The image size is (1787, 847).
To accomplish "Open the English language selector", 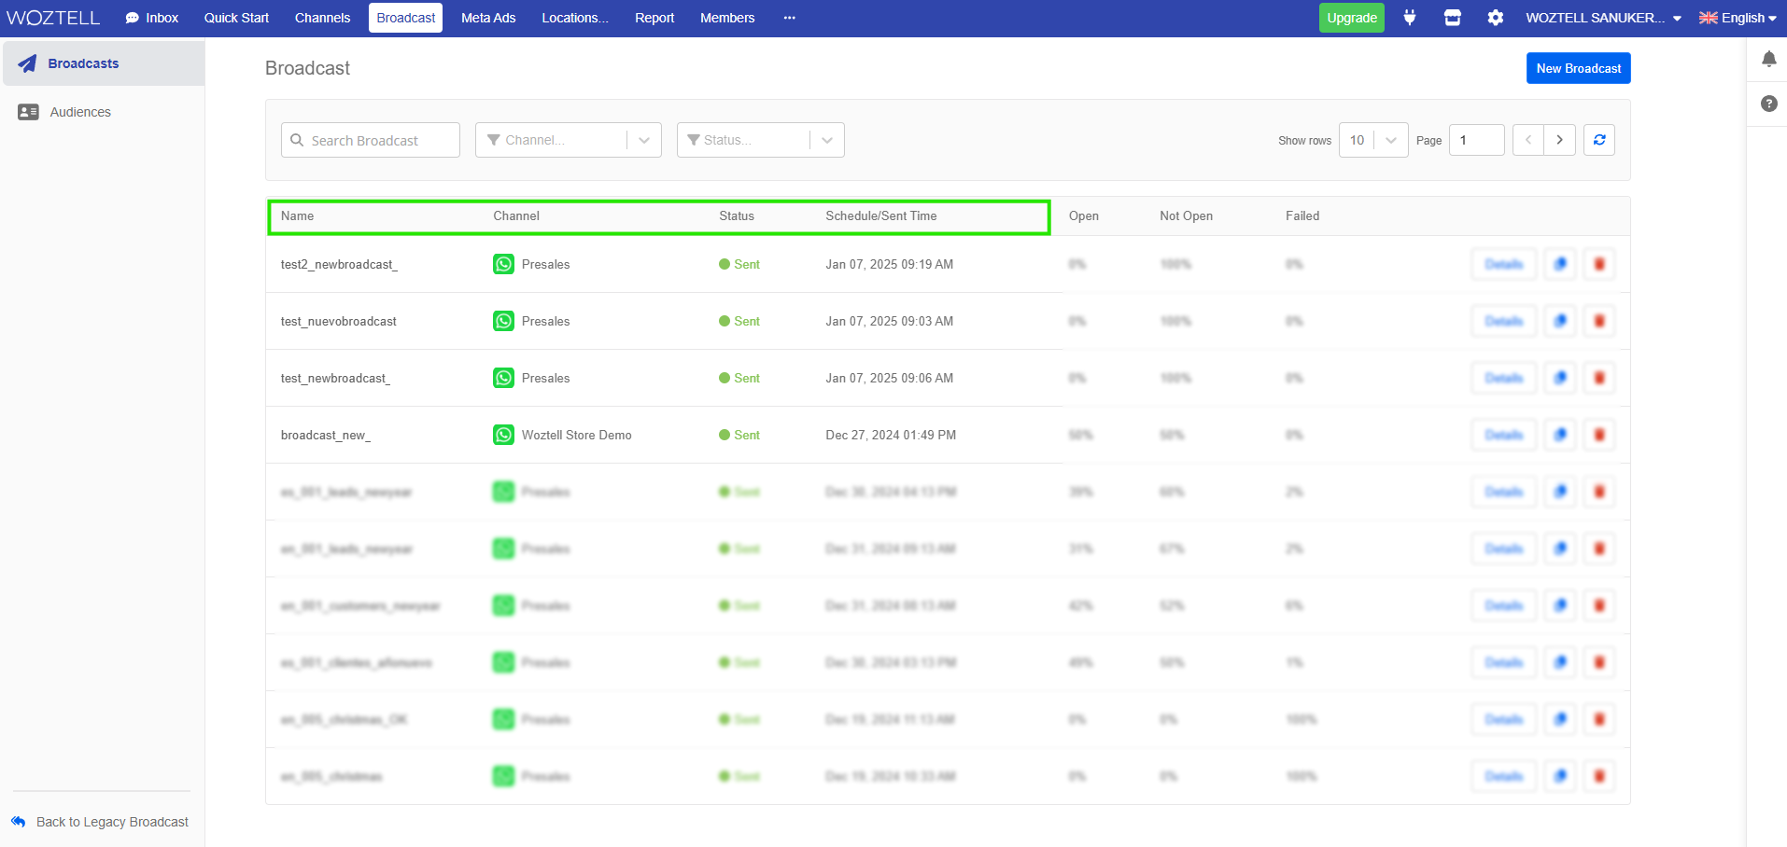I will tap(1737, 18).
